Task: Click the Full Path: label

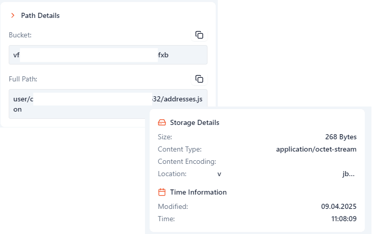Action: [23, 79]
